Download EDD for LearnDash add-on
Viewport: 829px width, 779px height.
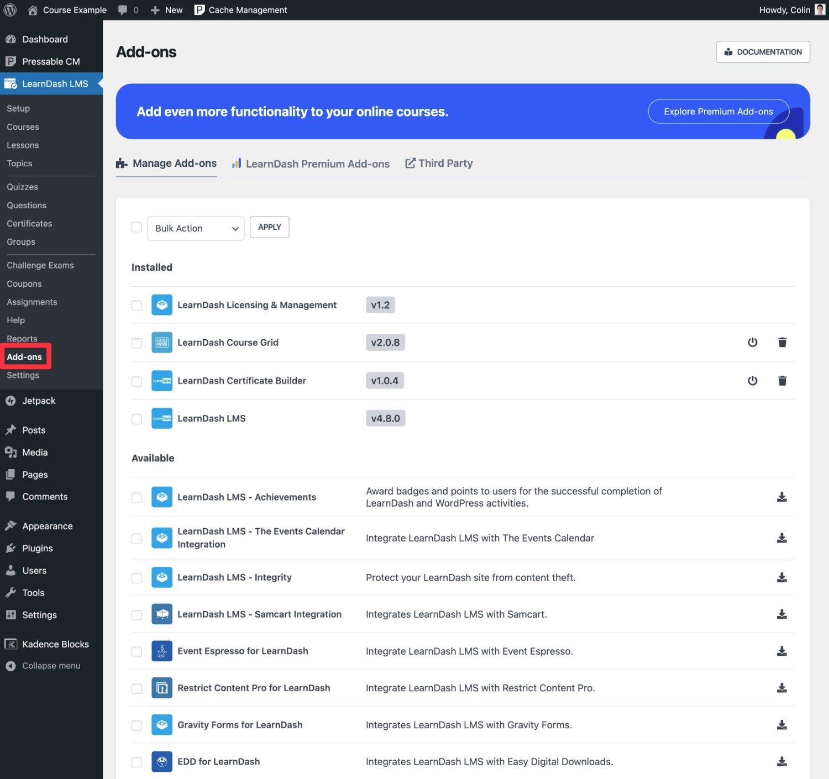tap(781, 762)
